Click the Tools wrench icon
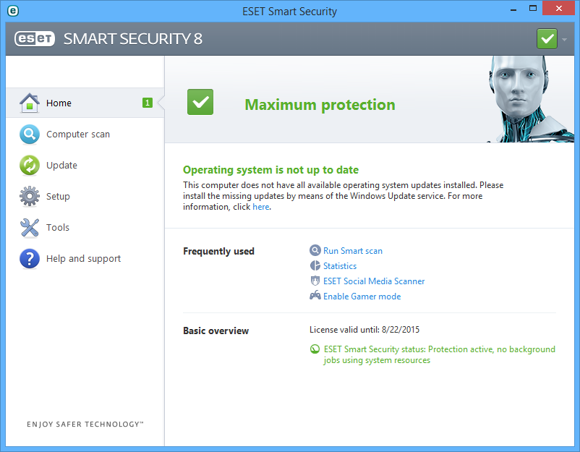This screenshot has height=452, width=580. [29, 228]
